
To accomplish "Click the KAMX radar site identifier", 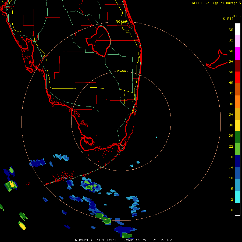I will point(129,240).
